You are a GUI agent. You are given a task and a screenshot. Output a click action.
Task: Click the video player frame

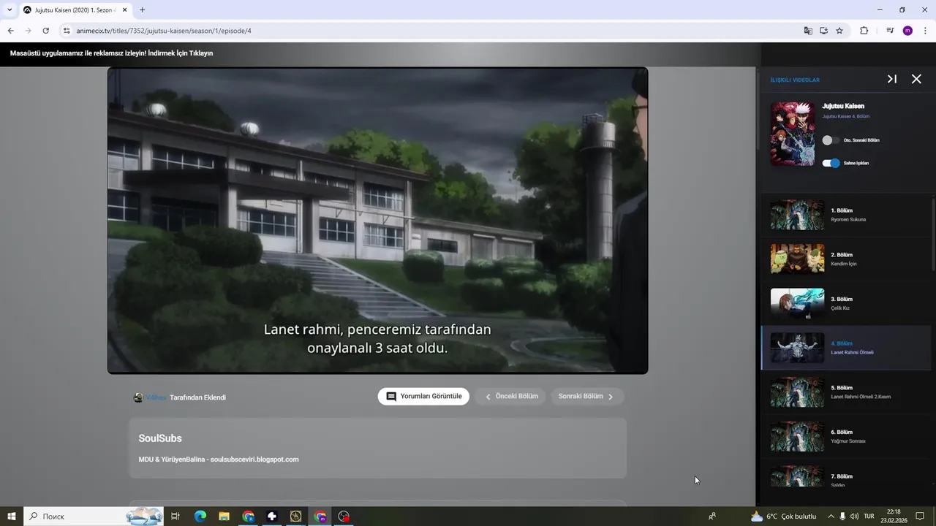coord(377,221)
